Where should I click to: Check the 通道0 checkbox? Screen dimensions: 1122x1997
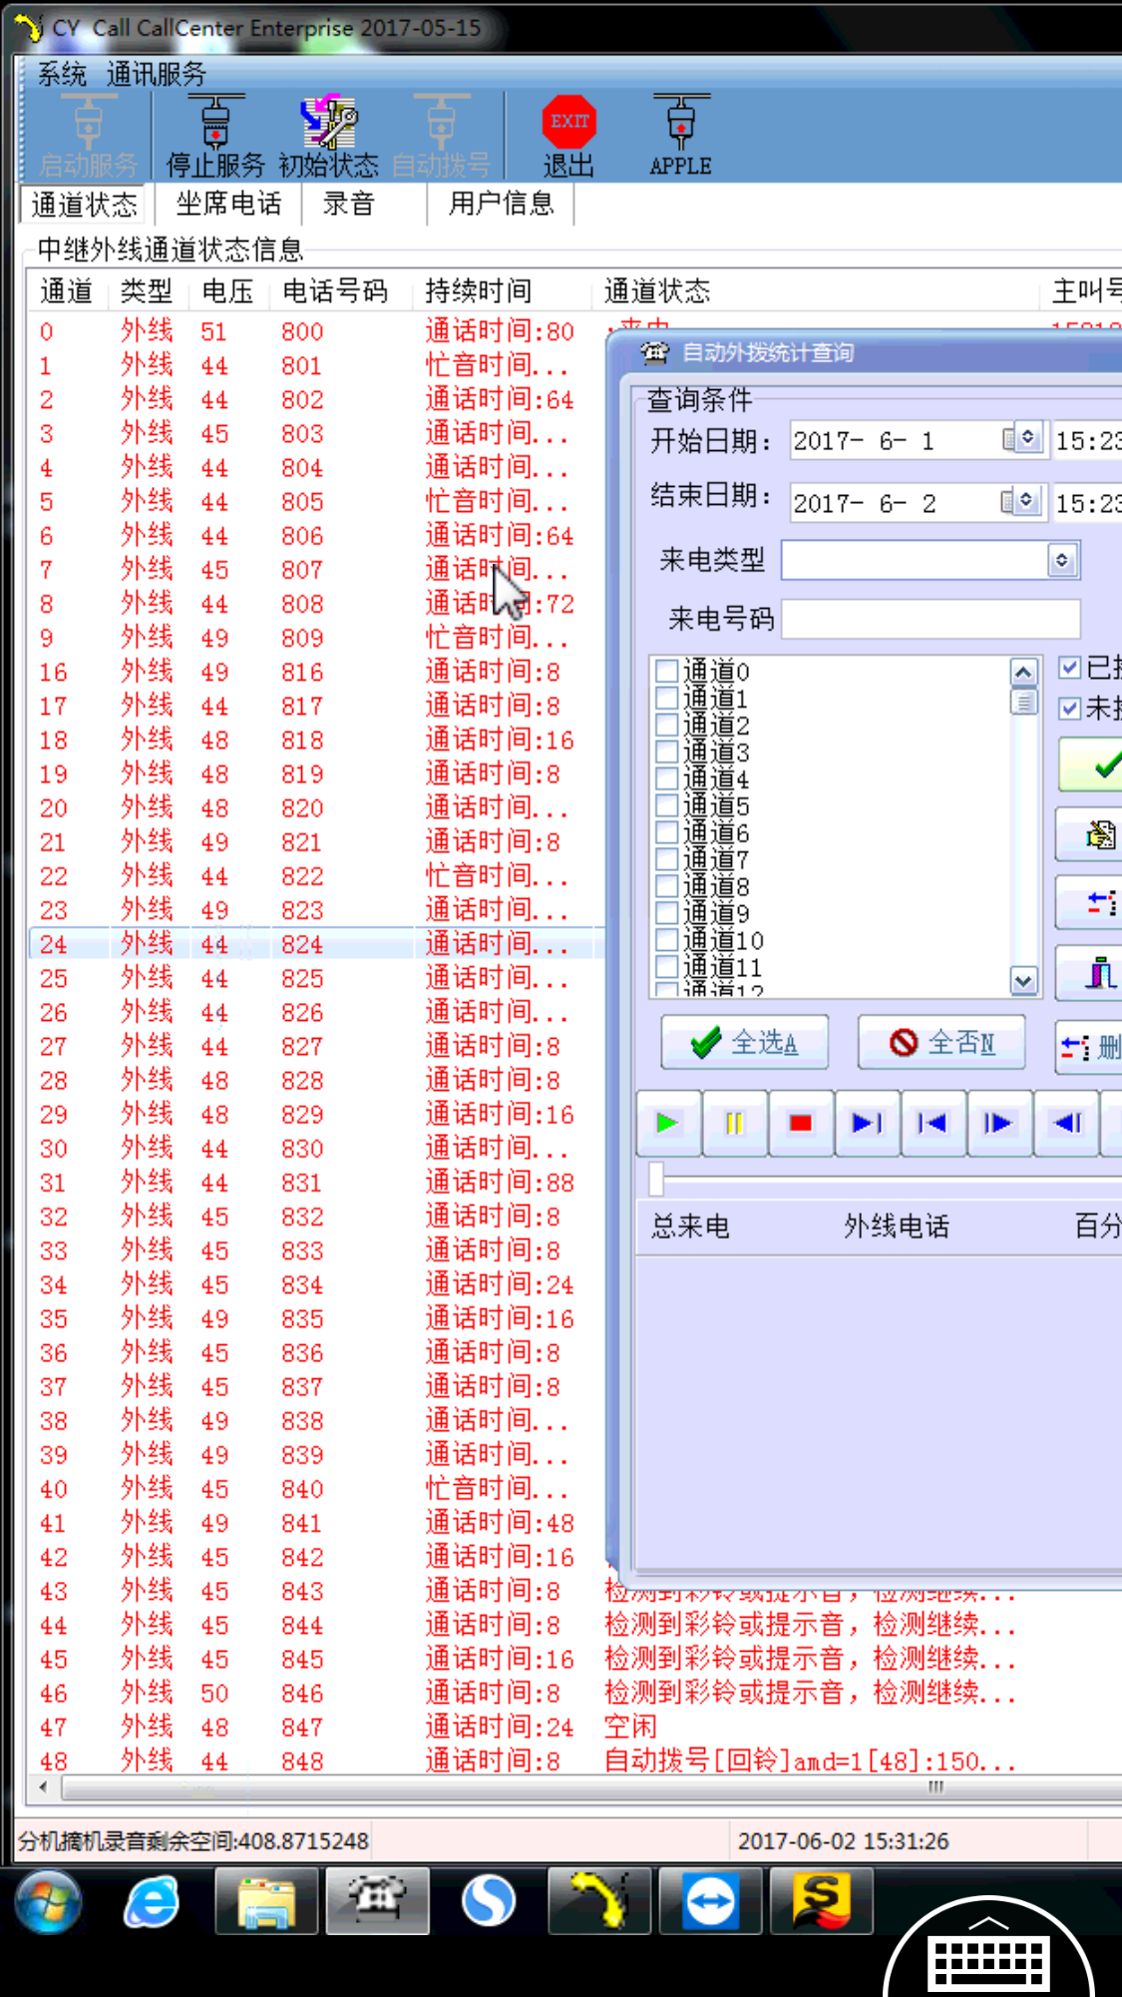click(x=667, y=671)
